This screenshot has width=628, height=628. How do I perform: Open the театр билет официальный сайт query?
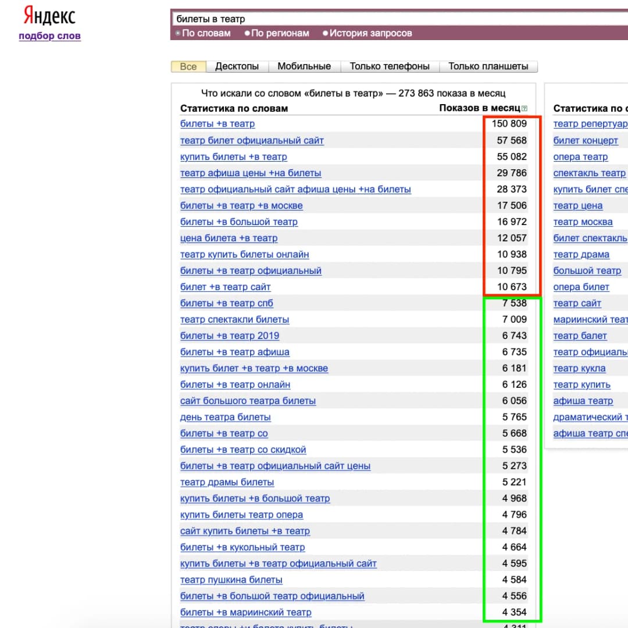click(x=252, y=141)
